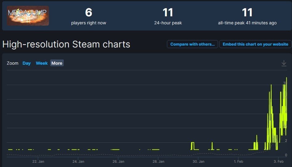Switch chart zoom to Day

tap(26, 63)
